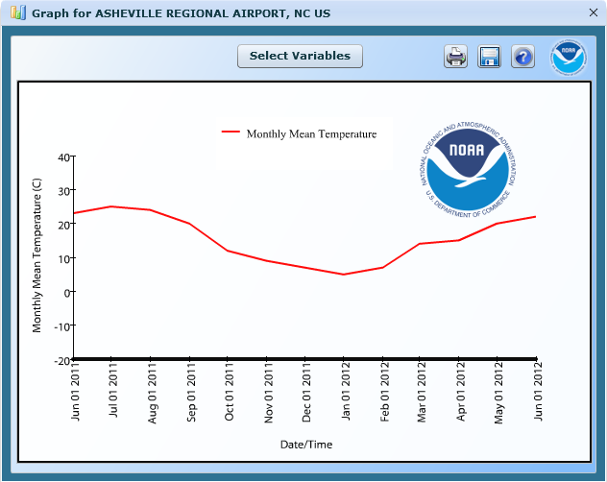Click the line's peak at Jul 2011
Screen dimensions: 607x482
[x=111, y=206]
